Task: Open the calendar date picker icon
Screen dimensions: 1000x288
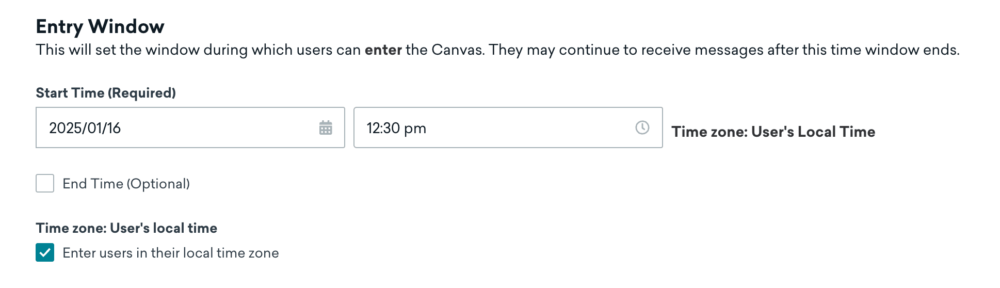Action: (x=326, y=127)
